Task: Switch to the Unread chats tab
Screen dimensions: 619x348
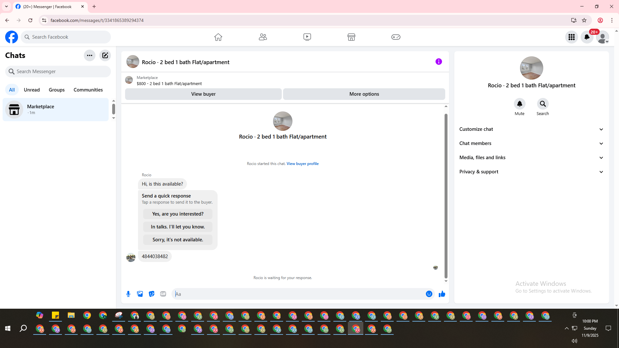Action: coord(32,90)
